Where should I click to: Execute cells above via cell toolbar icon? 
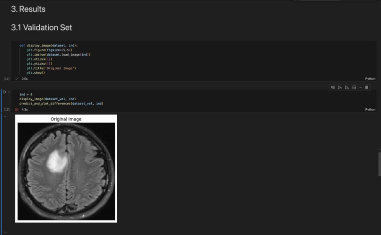click(340, 87)
